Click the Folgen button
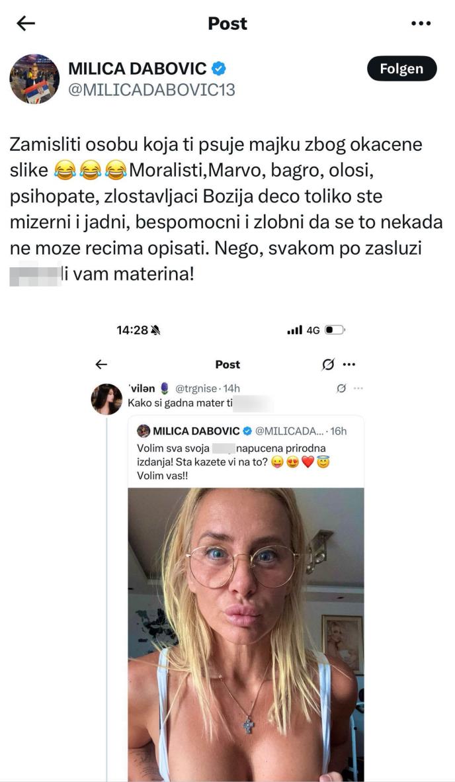Viewport: 455px width, 782px height. [401, 69]
